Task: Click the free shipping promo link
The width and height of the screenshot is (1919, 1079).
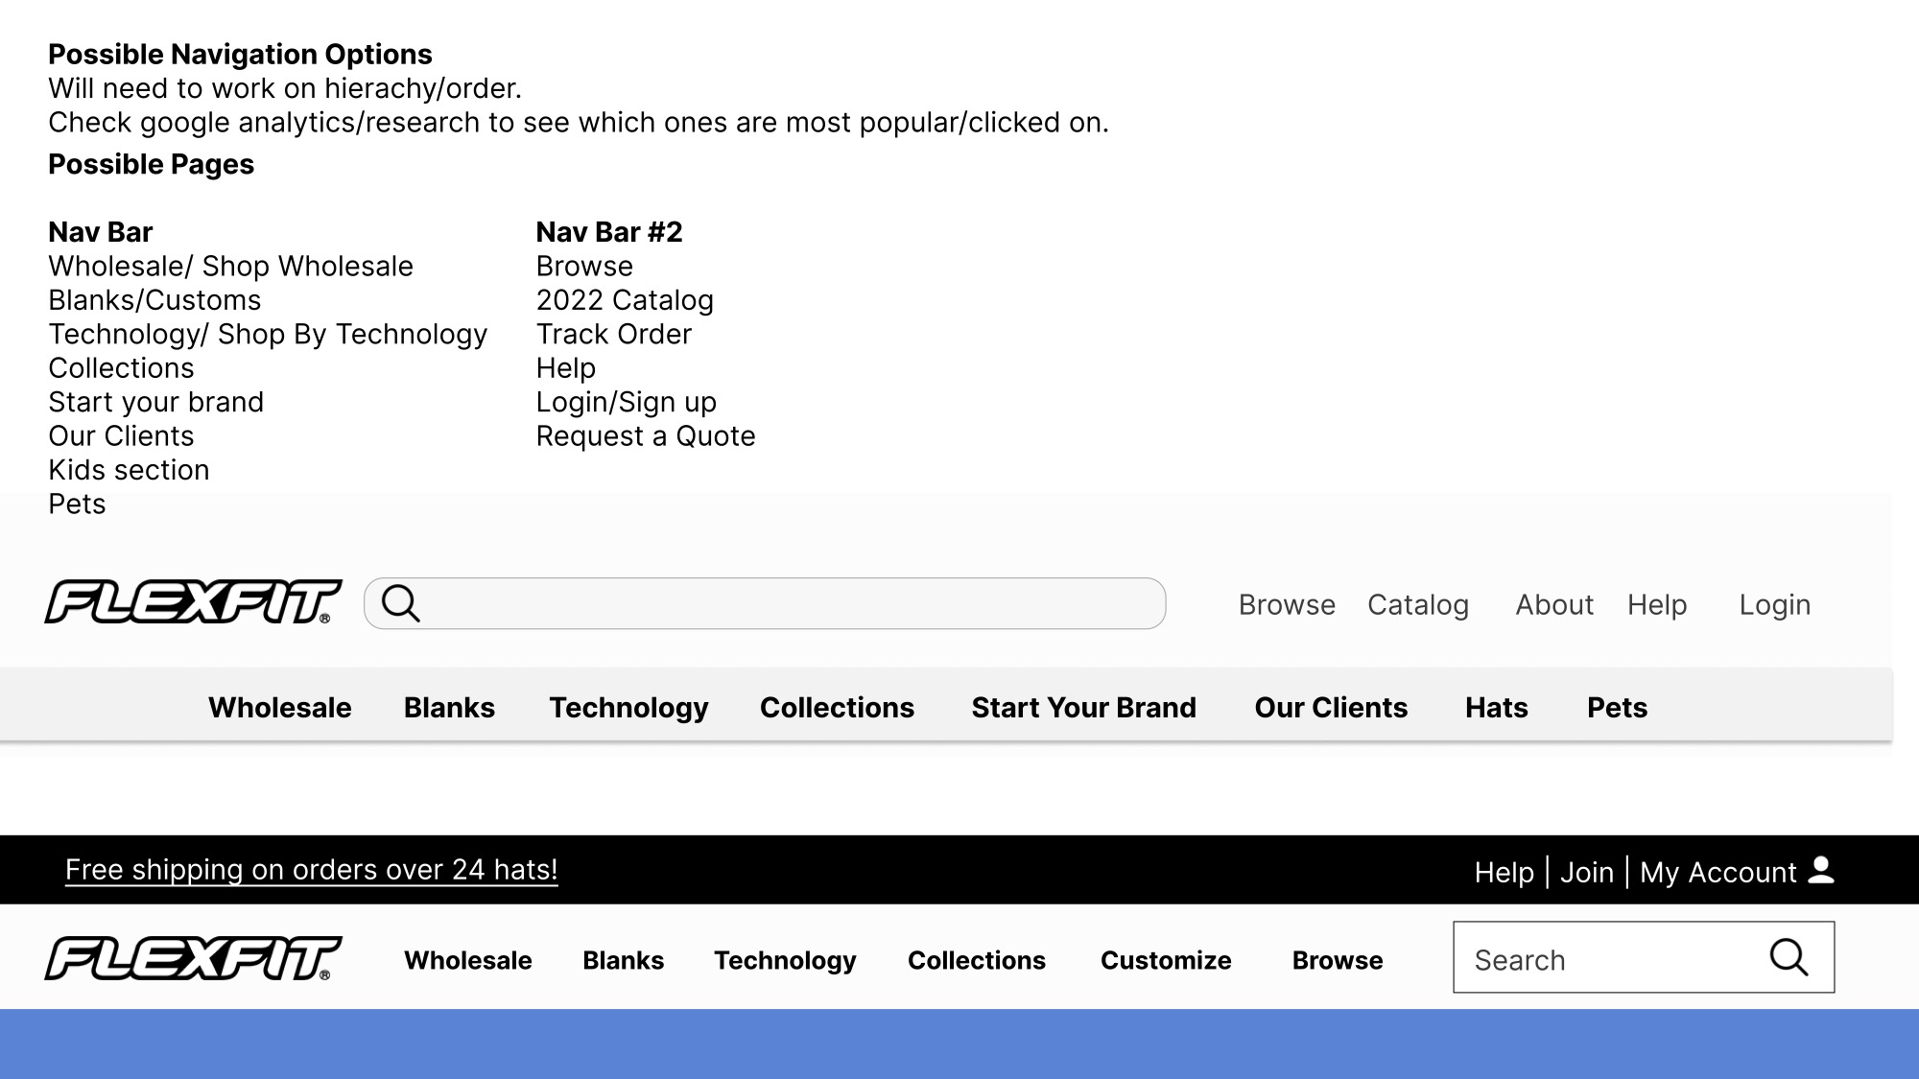Action: pyautogui.click(x=311, y=870)
